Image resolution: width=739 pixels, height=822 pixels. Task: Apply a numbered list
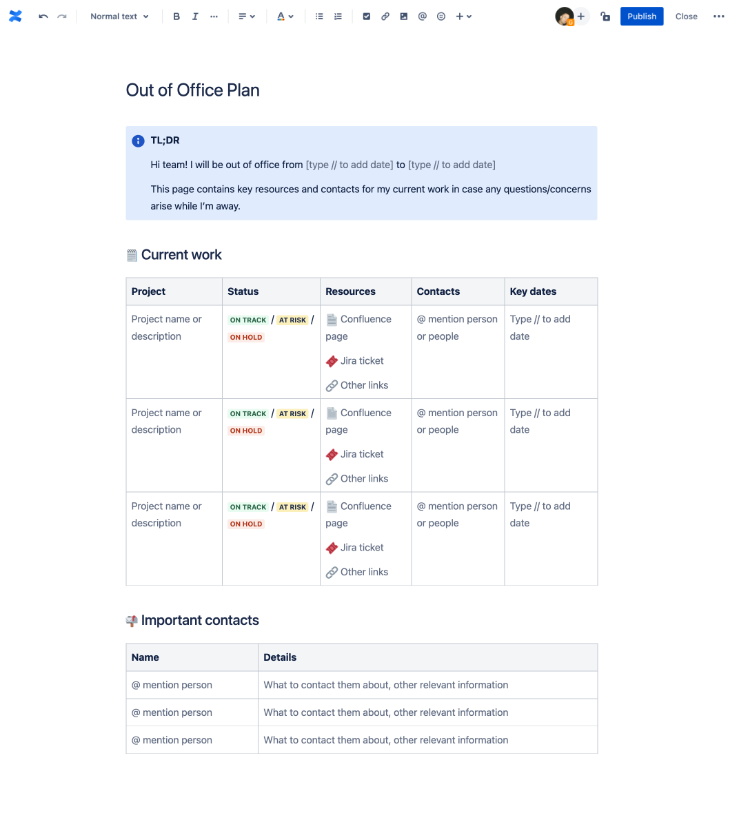(337, 16)
